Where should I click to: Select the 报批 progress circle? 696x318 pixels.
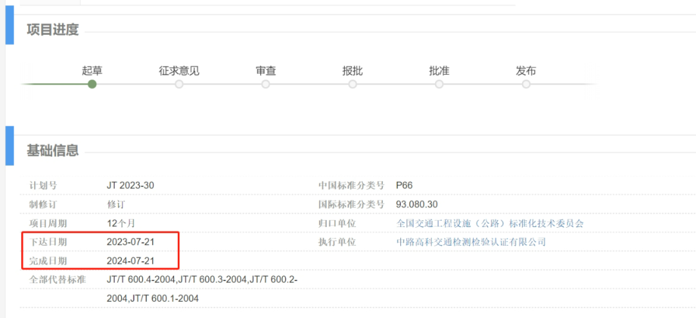click(353, 84)
